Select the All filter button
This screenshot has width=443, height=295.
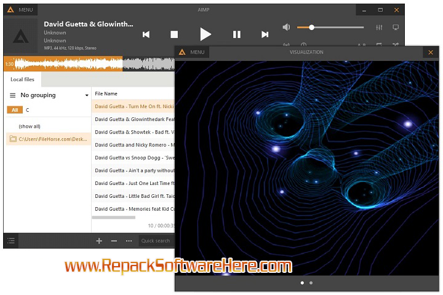coord(15,110)
